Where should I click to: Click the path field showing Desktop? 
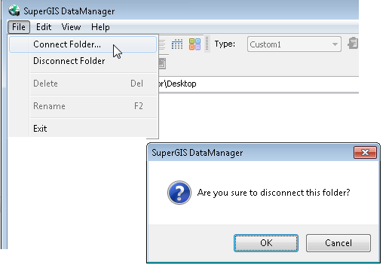[x=259, y=84]
